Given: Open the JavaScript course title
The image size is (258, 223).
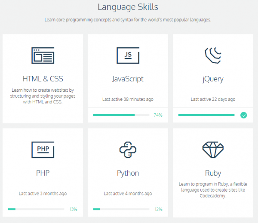Looking at the screenshot, I should (x=128, y=79).
